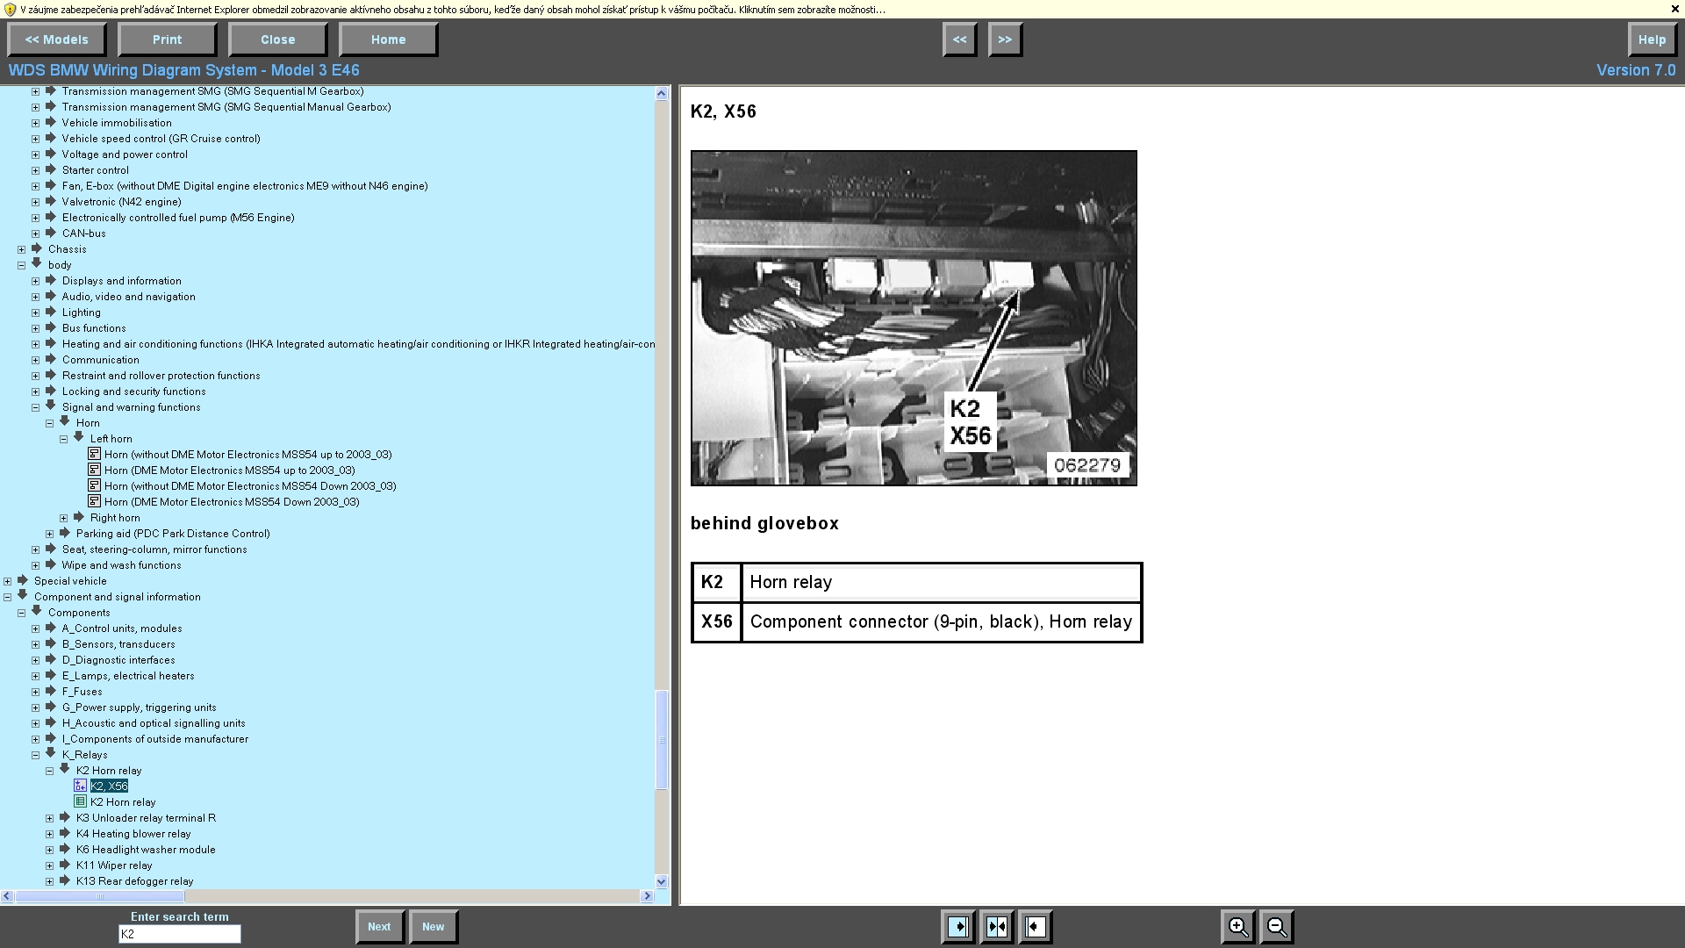
Task: Open Horn DME MSS54 up to 2003_03 diagram
Action: (229, 470)
